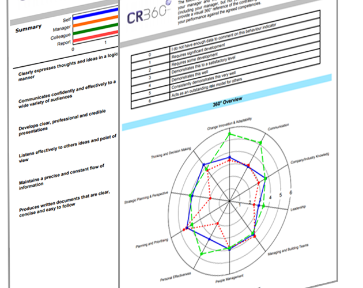Click the Strategic Planning & Perspective radar label
Viewport: 363px width, 288px height.
146,198
